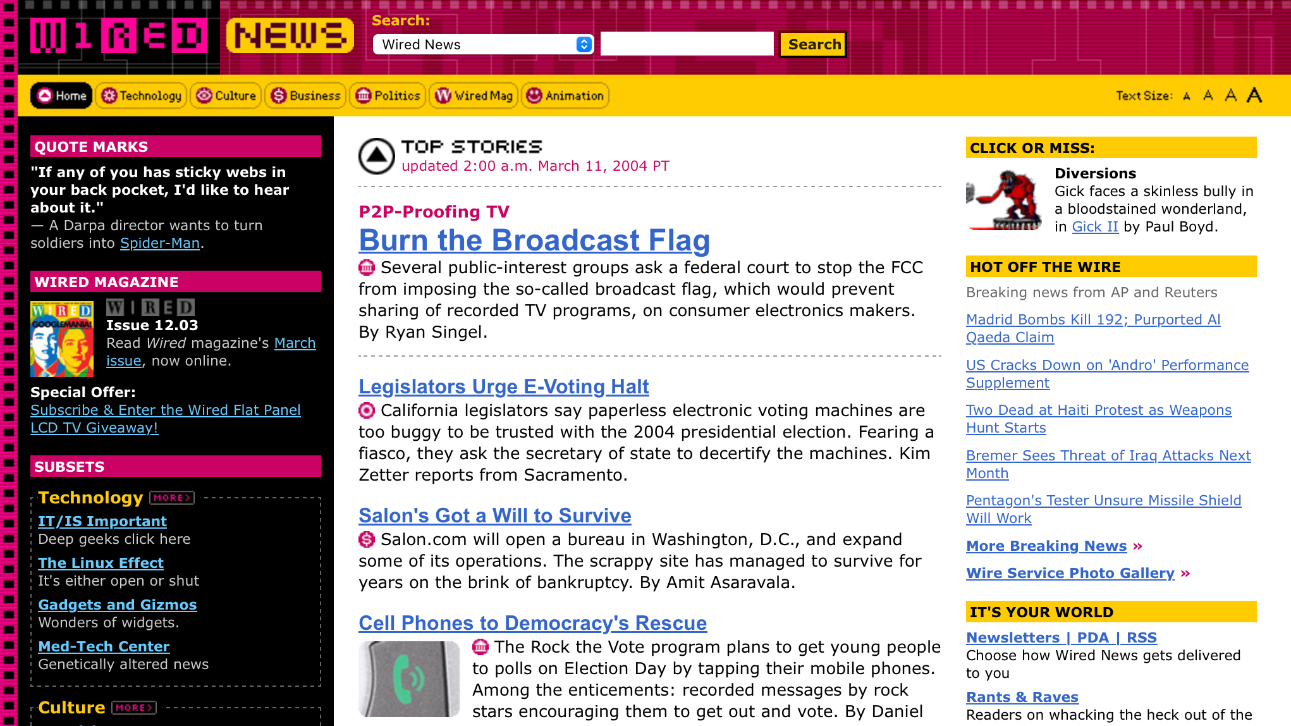Screen dimensions: 1291x726
Task: Select the largest text size A
Action: [x=1254, y=95]
